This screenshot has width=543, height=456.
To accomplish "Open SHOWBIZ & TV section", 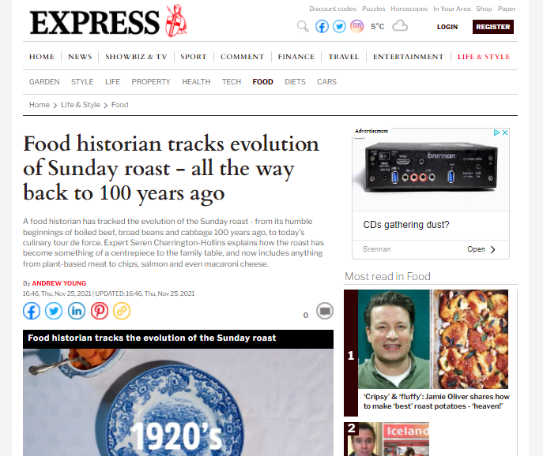I will [136, 57].
